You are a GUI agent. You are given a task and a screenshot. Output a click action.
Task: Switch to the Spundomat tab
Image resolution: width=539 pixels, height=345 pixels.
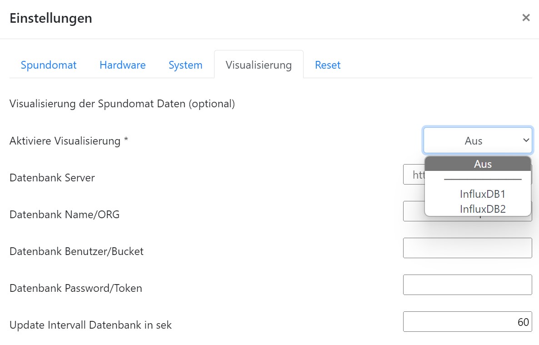(x=49, y=65)
